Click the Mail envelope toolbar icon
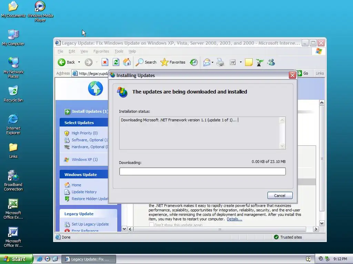 click(207, 62)
